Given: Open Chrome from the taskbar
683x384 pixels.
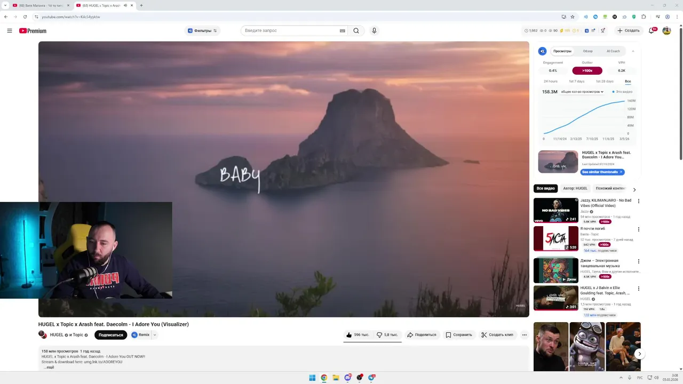Looking at the screenshot, I should click(x=324, y=378).
